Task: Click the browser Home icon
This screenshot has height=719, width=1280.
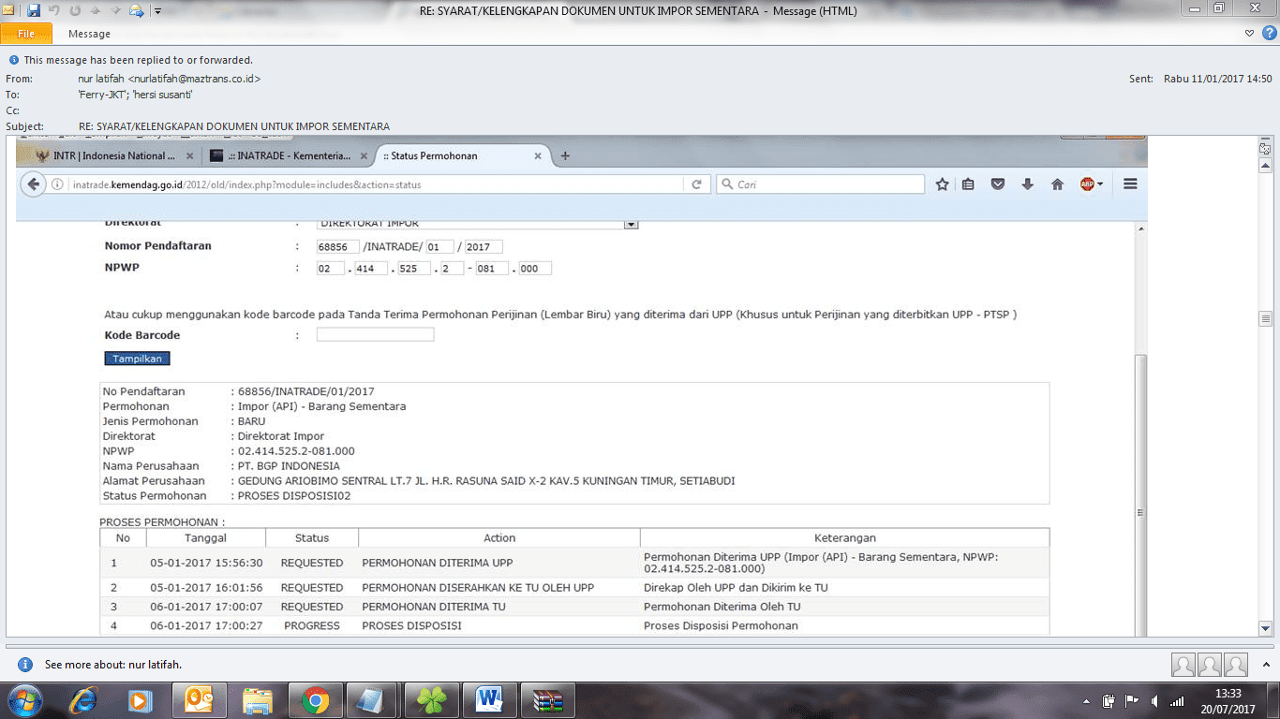Action: (1057, 184)
